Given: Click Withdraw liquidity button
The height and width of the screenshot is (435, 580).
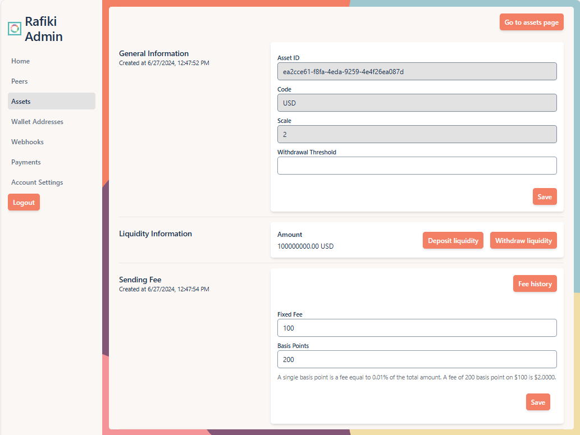Looking at the screenshot, I should [x=523, y=241].
